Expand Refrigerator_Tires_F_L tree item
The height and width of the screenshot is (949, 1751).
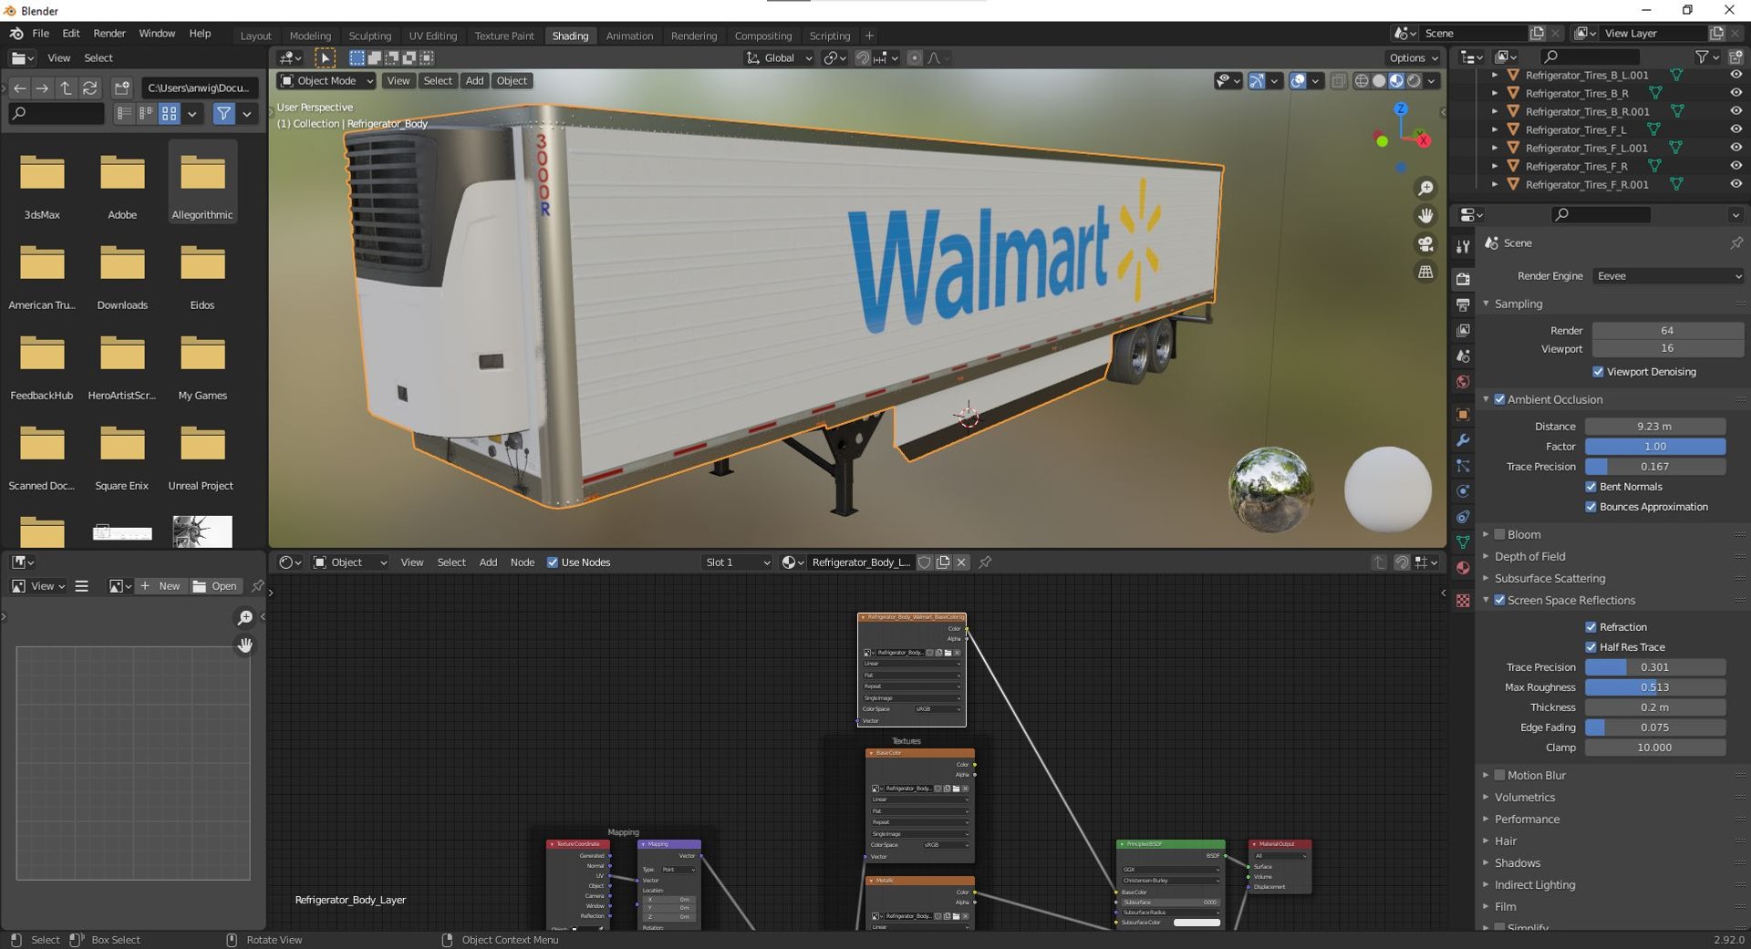click(1494, 130)
